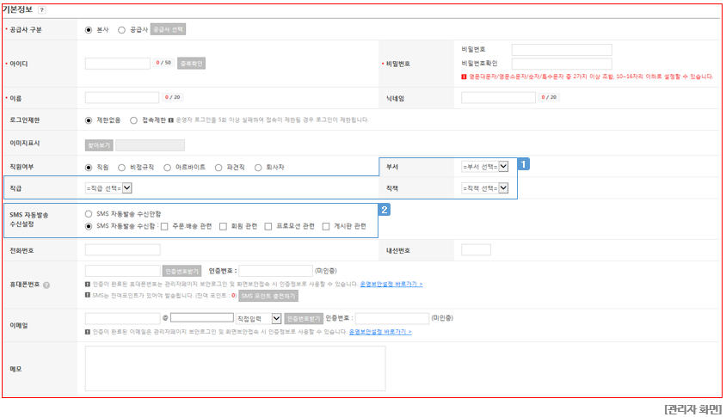Select 직원 employee type

[x=89, y=168]
